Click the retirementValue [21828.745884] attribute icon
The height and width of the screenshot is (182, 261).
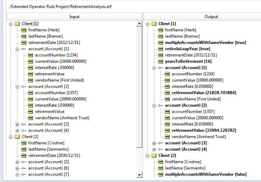[167, 93]
